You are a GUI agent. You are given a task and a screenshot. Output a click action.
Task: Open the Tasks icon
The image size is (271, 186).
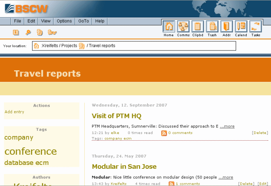[256, 27]
